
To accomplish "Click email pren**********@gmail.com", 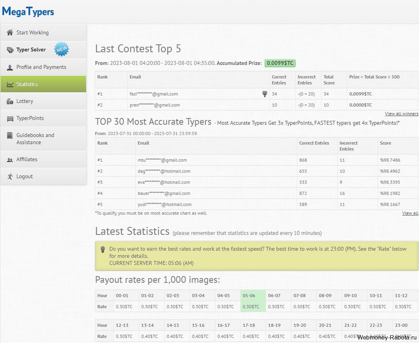I will tap(155, 105).
